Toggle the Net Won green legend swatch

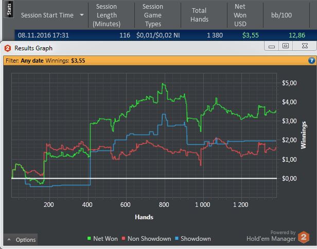pyautogui.click(x=89, y=238)
